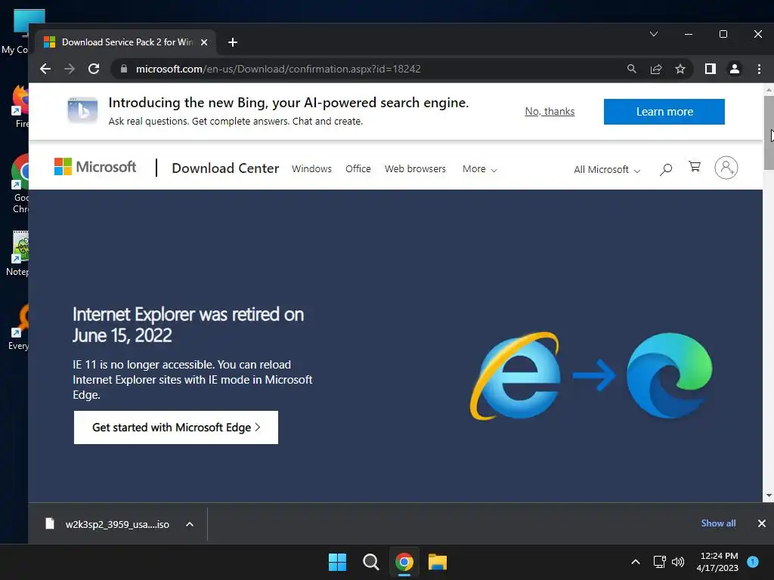
Task: Click the Learn more button
Action: 664,112
